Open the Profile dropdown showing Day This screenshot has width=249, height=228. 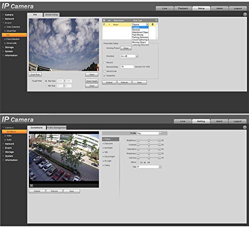point(149,133)
